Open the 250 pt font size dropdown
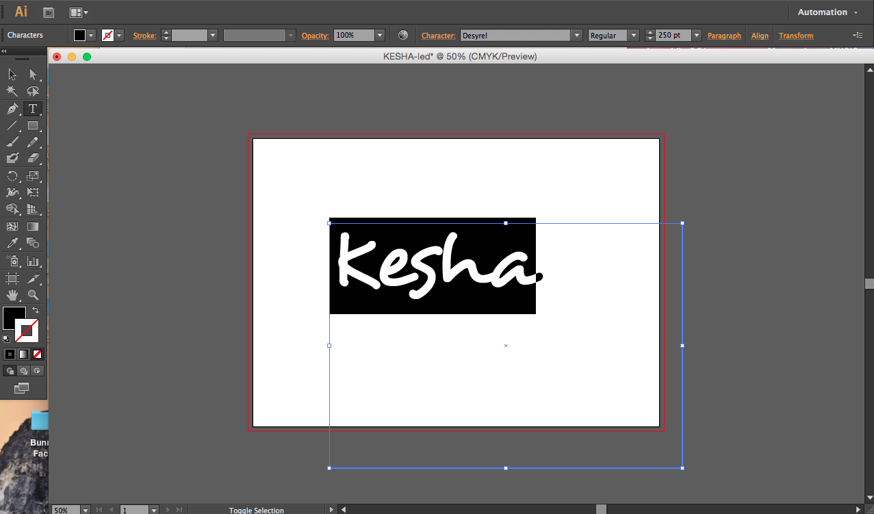Screen dimensions: 874x514 [697, 36]
